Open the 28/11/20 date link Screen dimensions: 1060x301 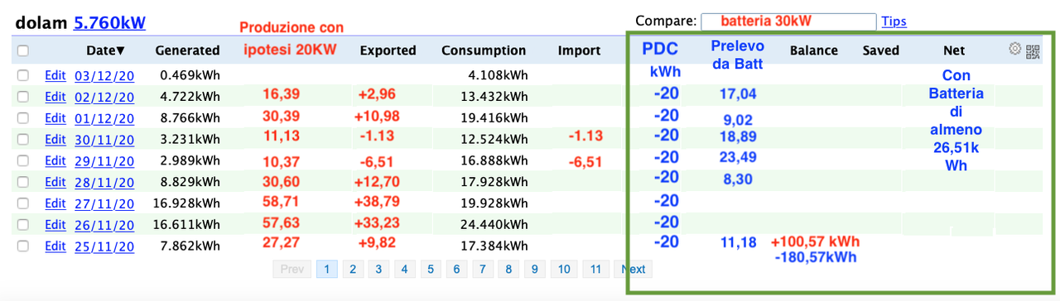coord(104,182)
